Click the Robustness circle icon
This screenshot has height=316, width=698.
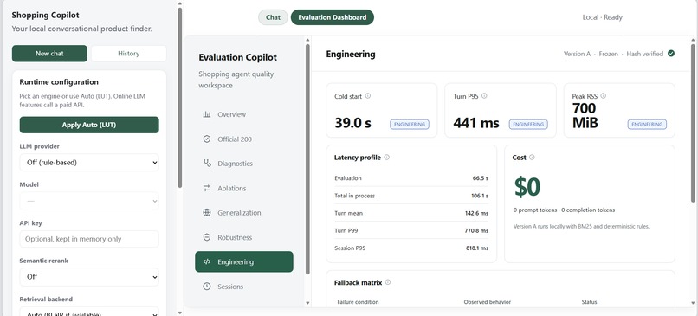click(207, 237)
